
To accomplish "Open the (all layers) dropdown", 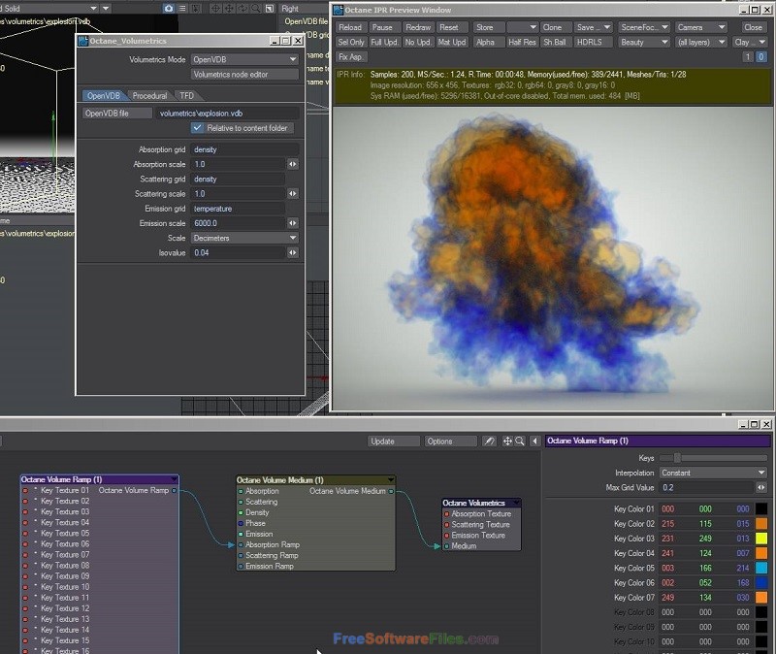I will 701,42.
